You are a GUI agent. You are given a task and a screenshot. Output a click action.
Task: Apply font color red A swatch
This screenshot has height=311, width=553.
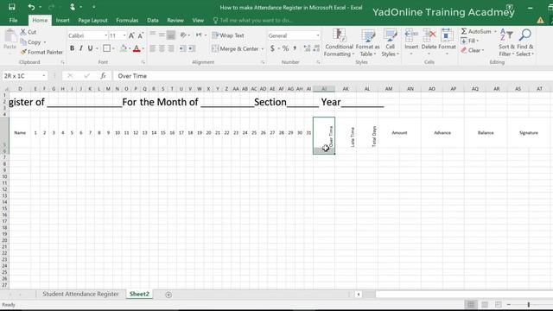point(137,48)
